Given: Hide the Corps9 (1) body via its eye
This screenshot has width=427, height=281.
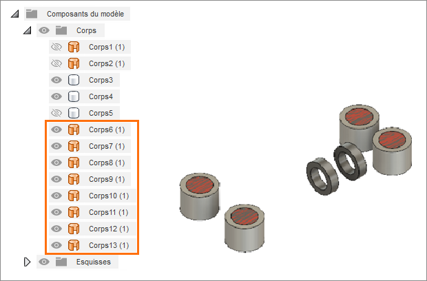Looking at the screenshot, I should pos(56,179).
